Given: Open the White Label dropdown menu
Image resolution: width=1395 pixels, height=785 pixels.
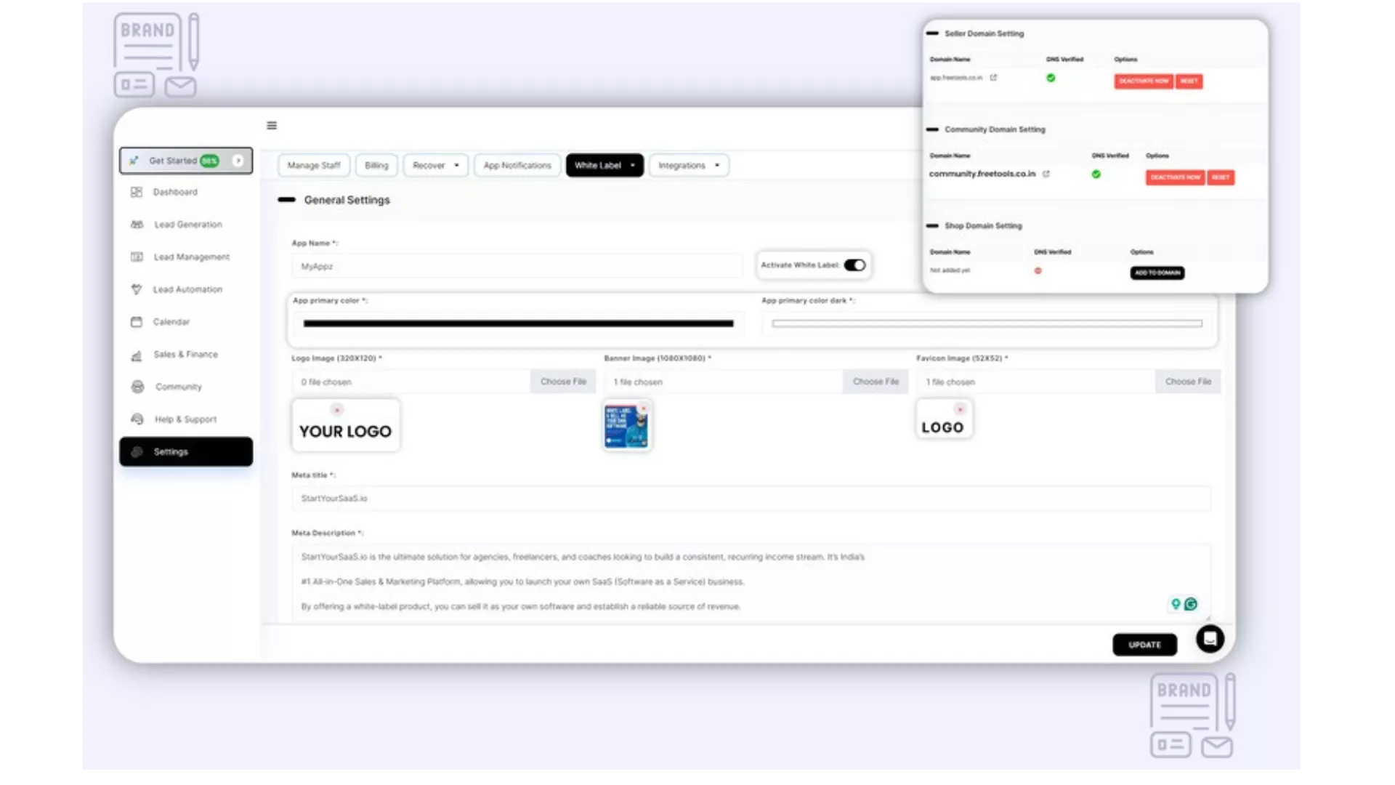Looking at the screenshot, I should coord(604,166).
